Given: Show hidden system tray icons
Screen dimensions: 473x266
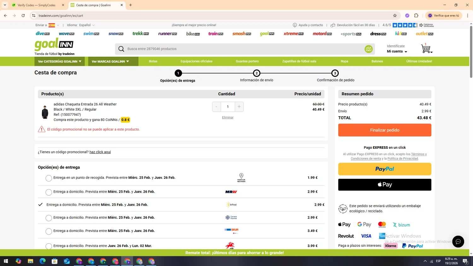Looking at the screenshot, I should 425,261.
